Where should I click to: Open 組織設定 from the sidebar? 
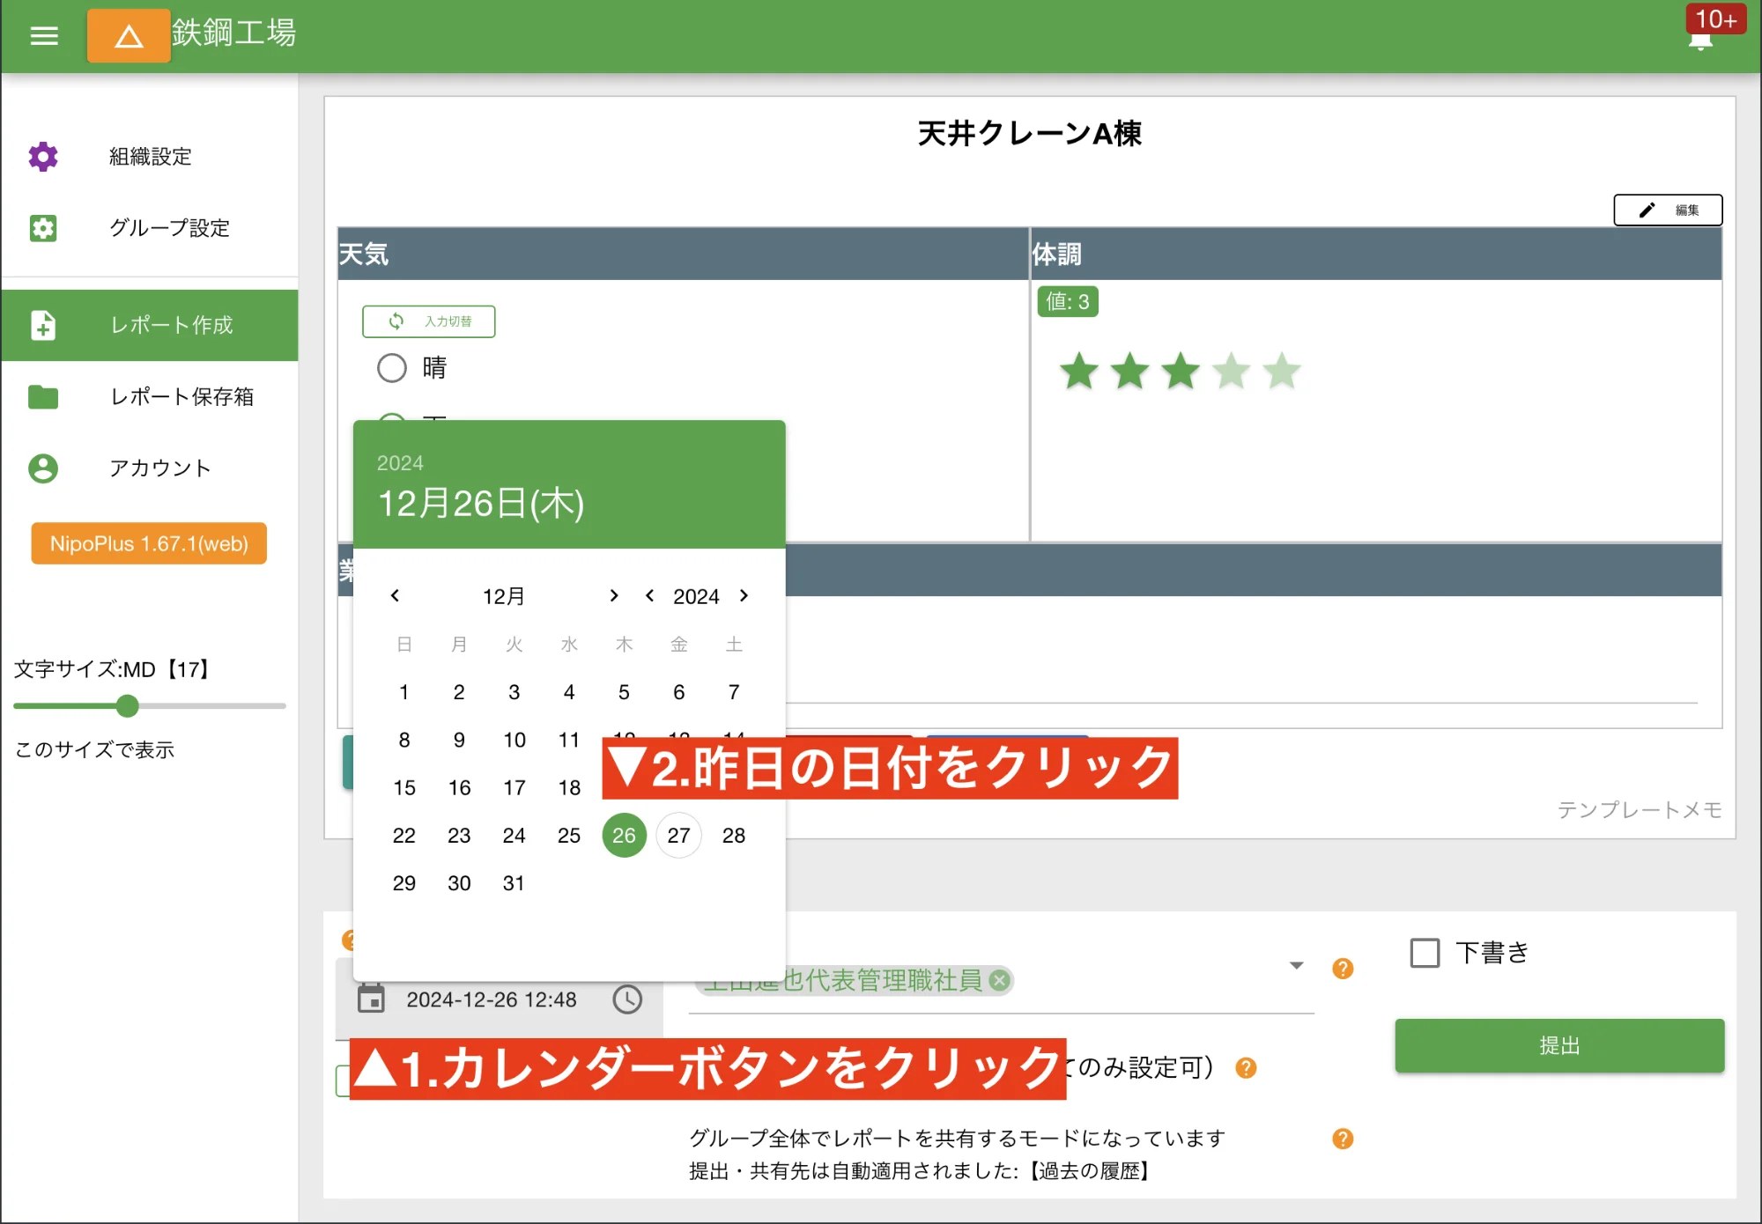pos(42,156)
